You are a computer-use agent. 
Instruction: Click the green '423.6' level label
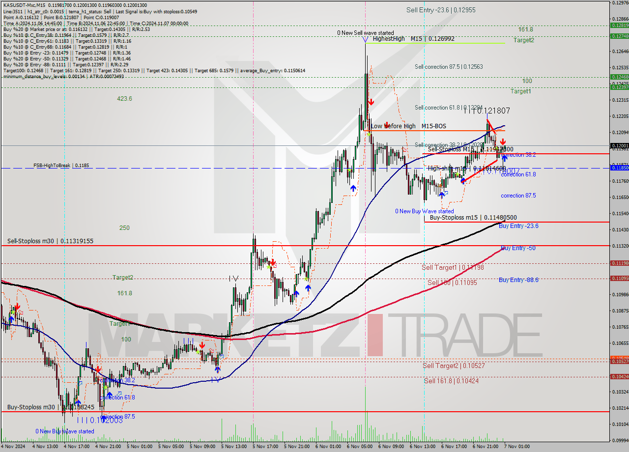(124, 98)
